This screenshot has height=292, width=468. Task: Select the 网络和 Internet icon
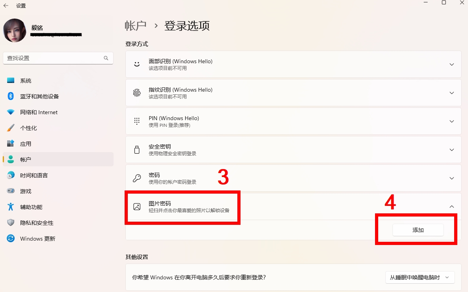point(11,112)
